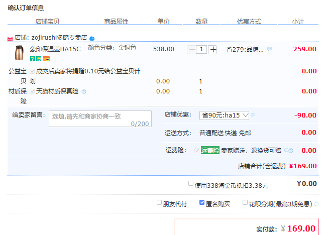The width and height of the screenshot is (328, 235).
Task: Click the 优惠方式 column header
Action: pos(249,21)
